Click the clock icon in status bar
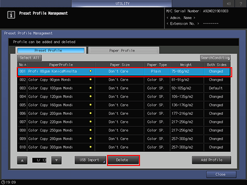The image size is (247, 185). pos(3,182)
